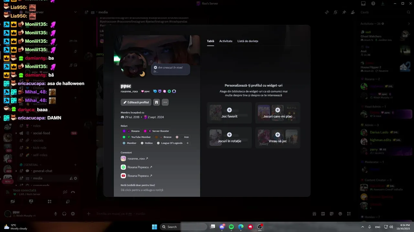Click the Editează profilul button
This screenshot has width=414, height=232.
[x=136, y=102]
